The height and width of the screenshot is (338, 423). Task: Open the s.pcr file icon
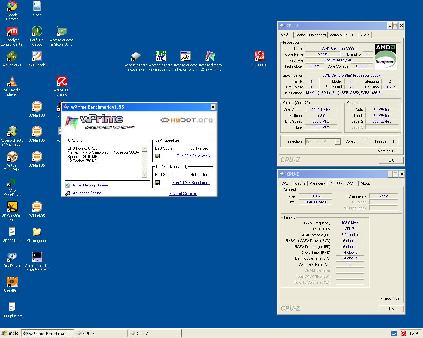(x=37, y=6)
